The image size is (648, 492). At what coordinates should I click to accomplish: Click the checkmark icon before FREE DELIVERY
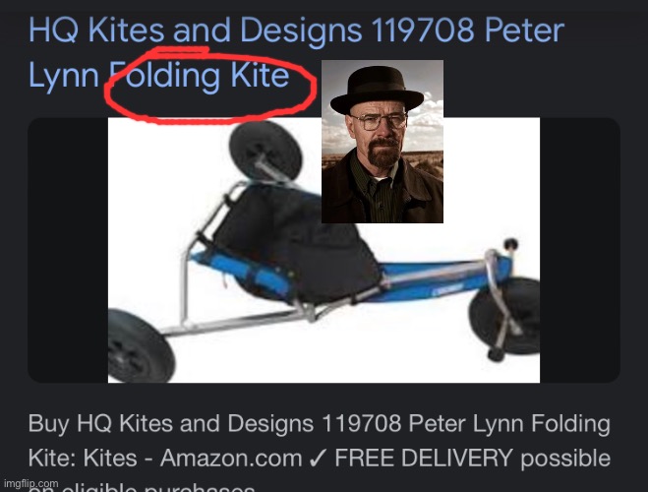(x=319, y=459)
